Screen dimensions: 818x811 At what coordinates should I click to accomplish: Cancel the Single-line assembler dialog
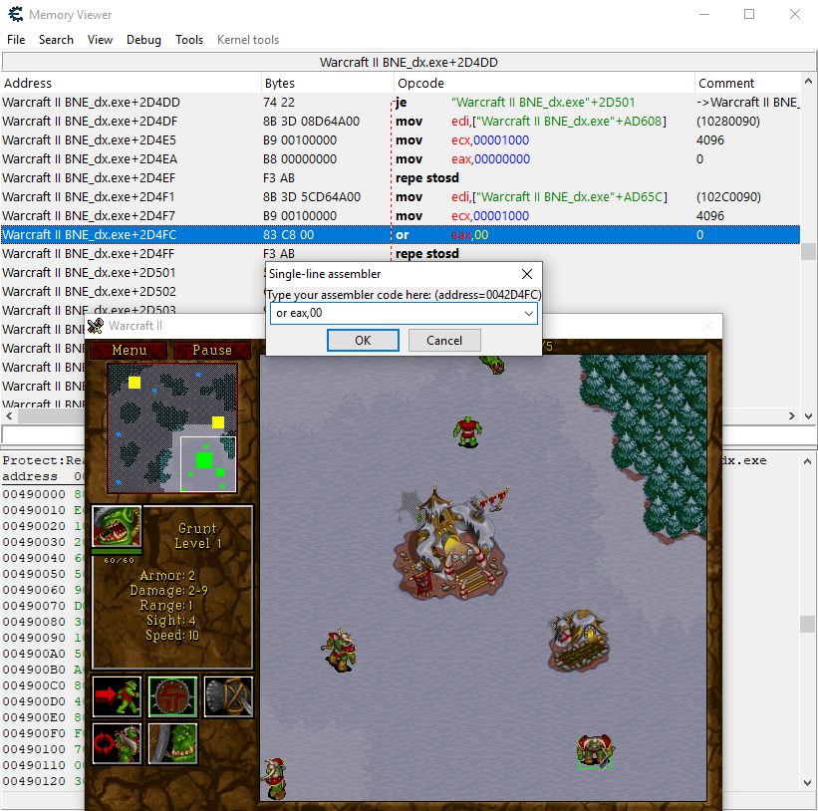(x=444, y=341)
